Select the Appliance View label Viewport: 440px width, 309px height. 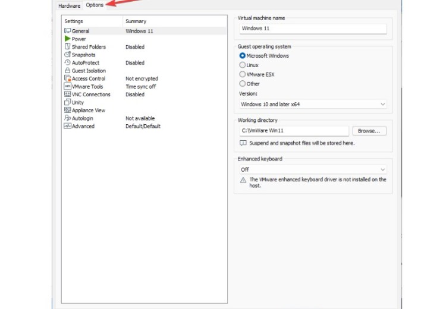pos(89,110)
